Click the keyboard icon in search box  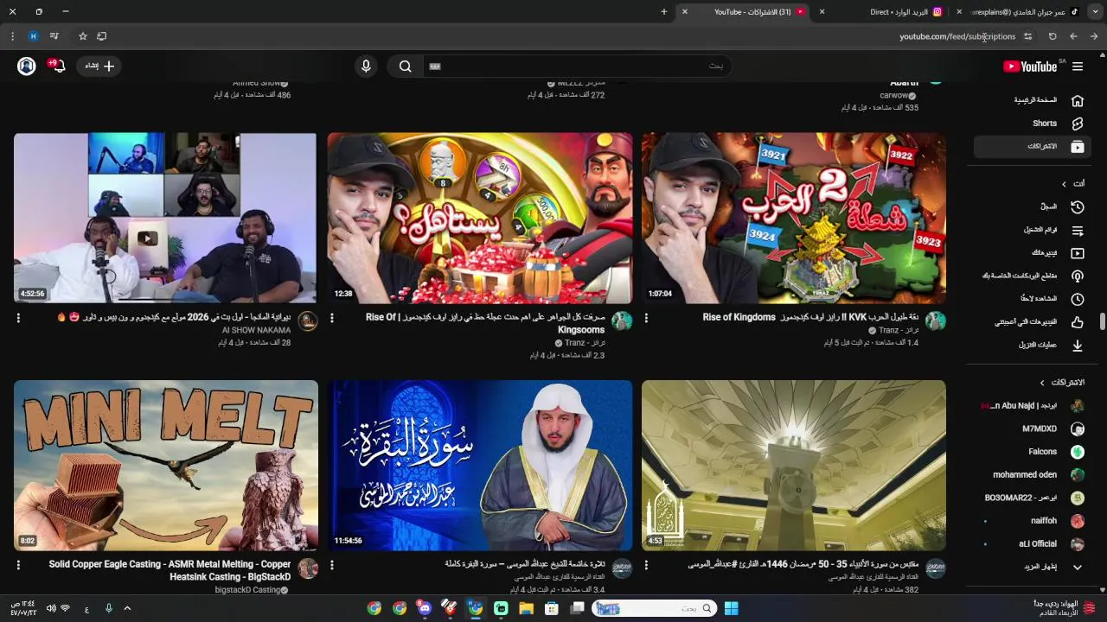tap(435, 67)
